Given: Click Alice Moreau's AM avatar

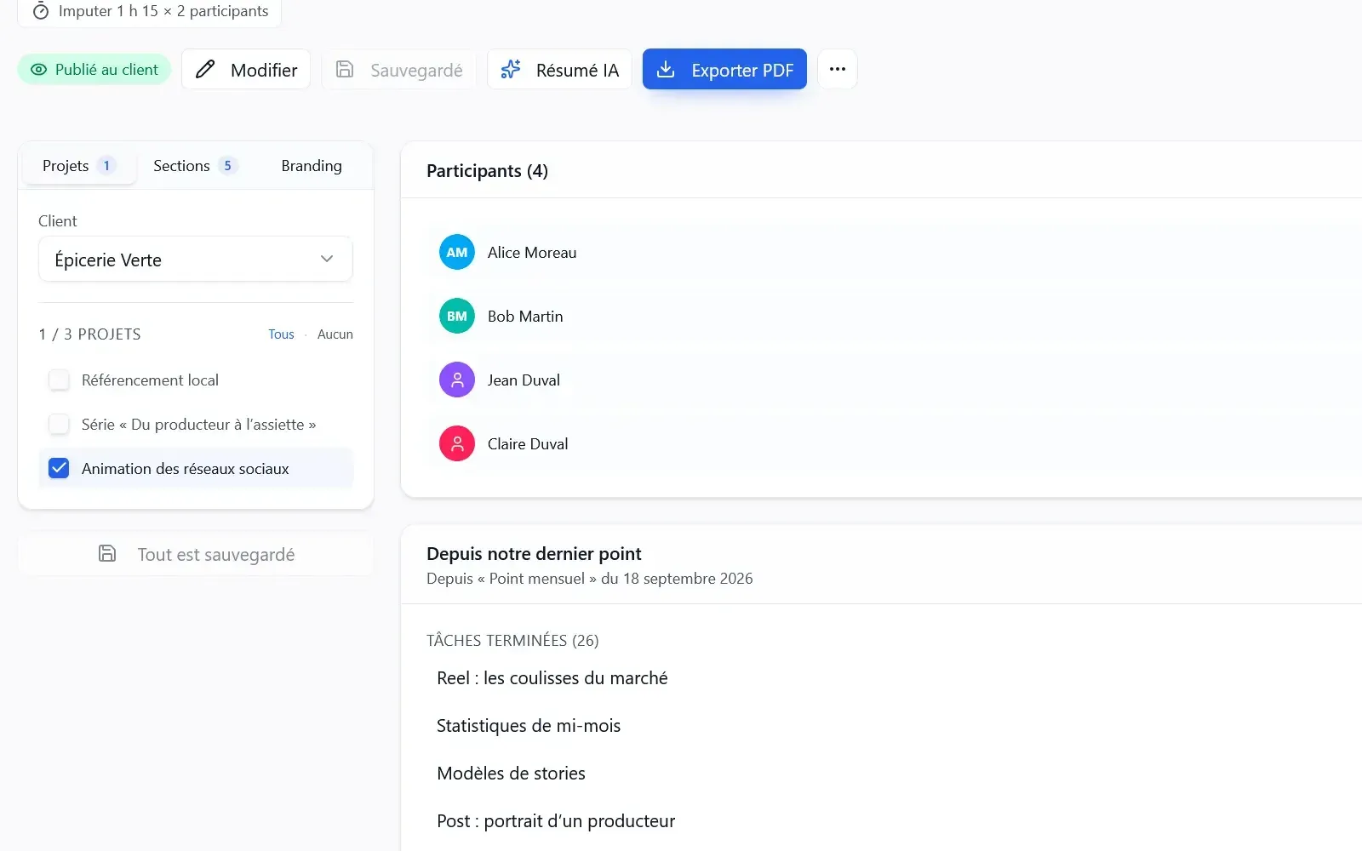Looking at the screenshot, I should (x=457, y=252).
